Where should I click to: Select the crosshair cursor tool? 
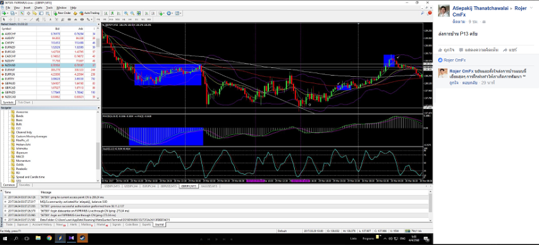click(11, 20)
